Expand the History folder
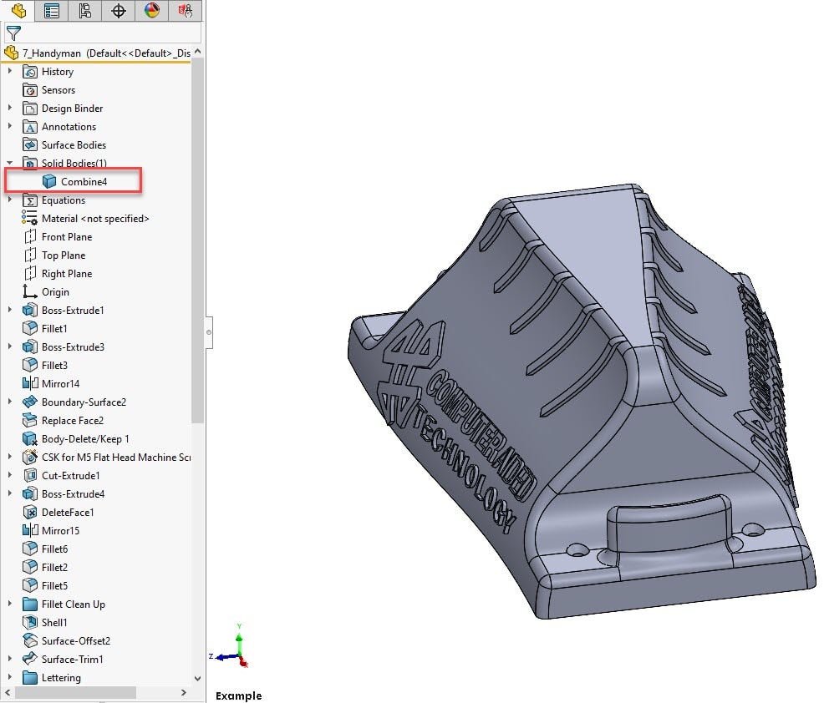The image size is (824, 703). click(x=9, y=71)
